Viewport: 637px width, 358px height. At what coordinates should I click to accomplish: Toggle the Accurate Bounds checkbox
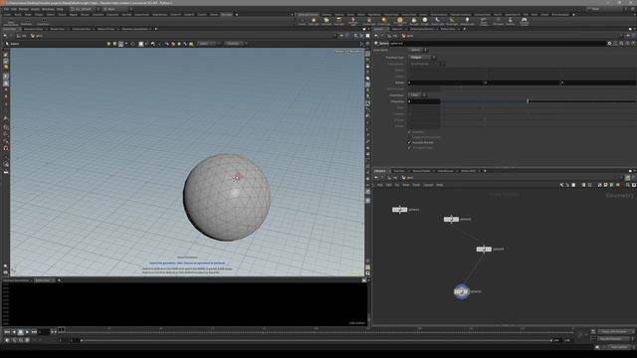[x=409, y=142]
